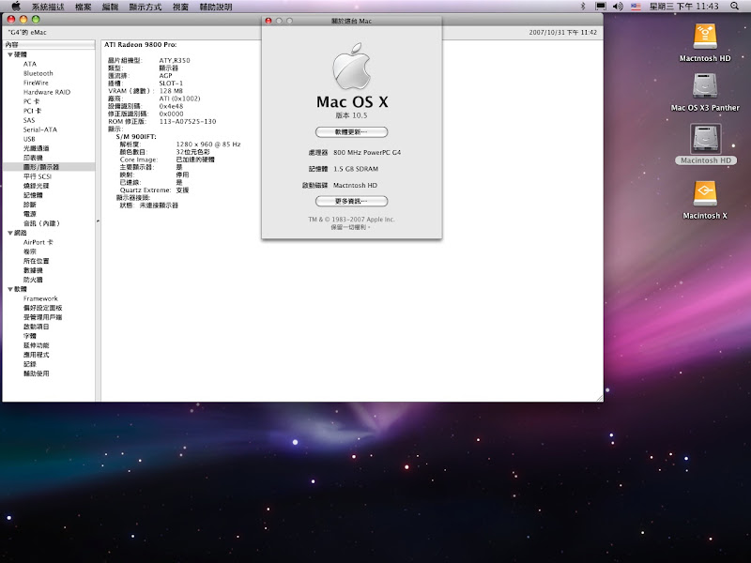
Task: Open the 編輯 (Edit) menu
Action: [110, 7]
